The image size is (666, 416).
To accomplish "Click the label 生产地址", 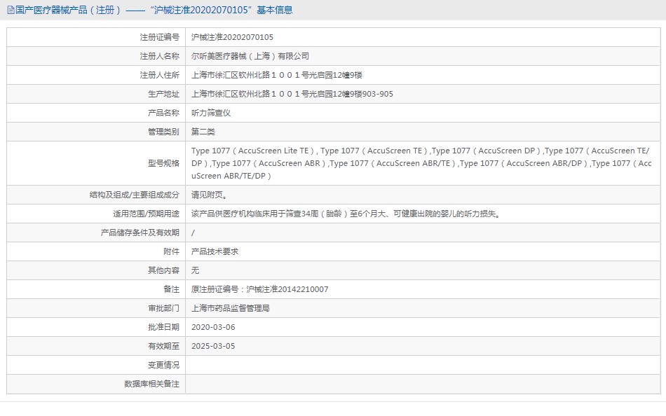I will (x=163, y=94).
